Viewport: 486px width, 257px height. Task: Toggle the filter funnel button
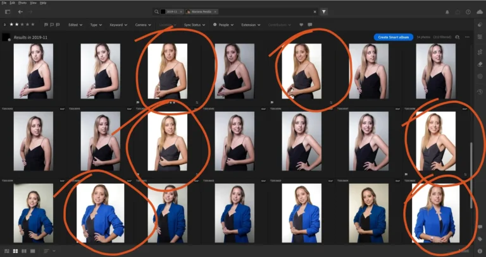coord(323,11)
